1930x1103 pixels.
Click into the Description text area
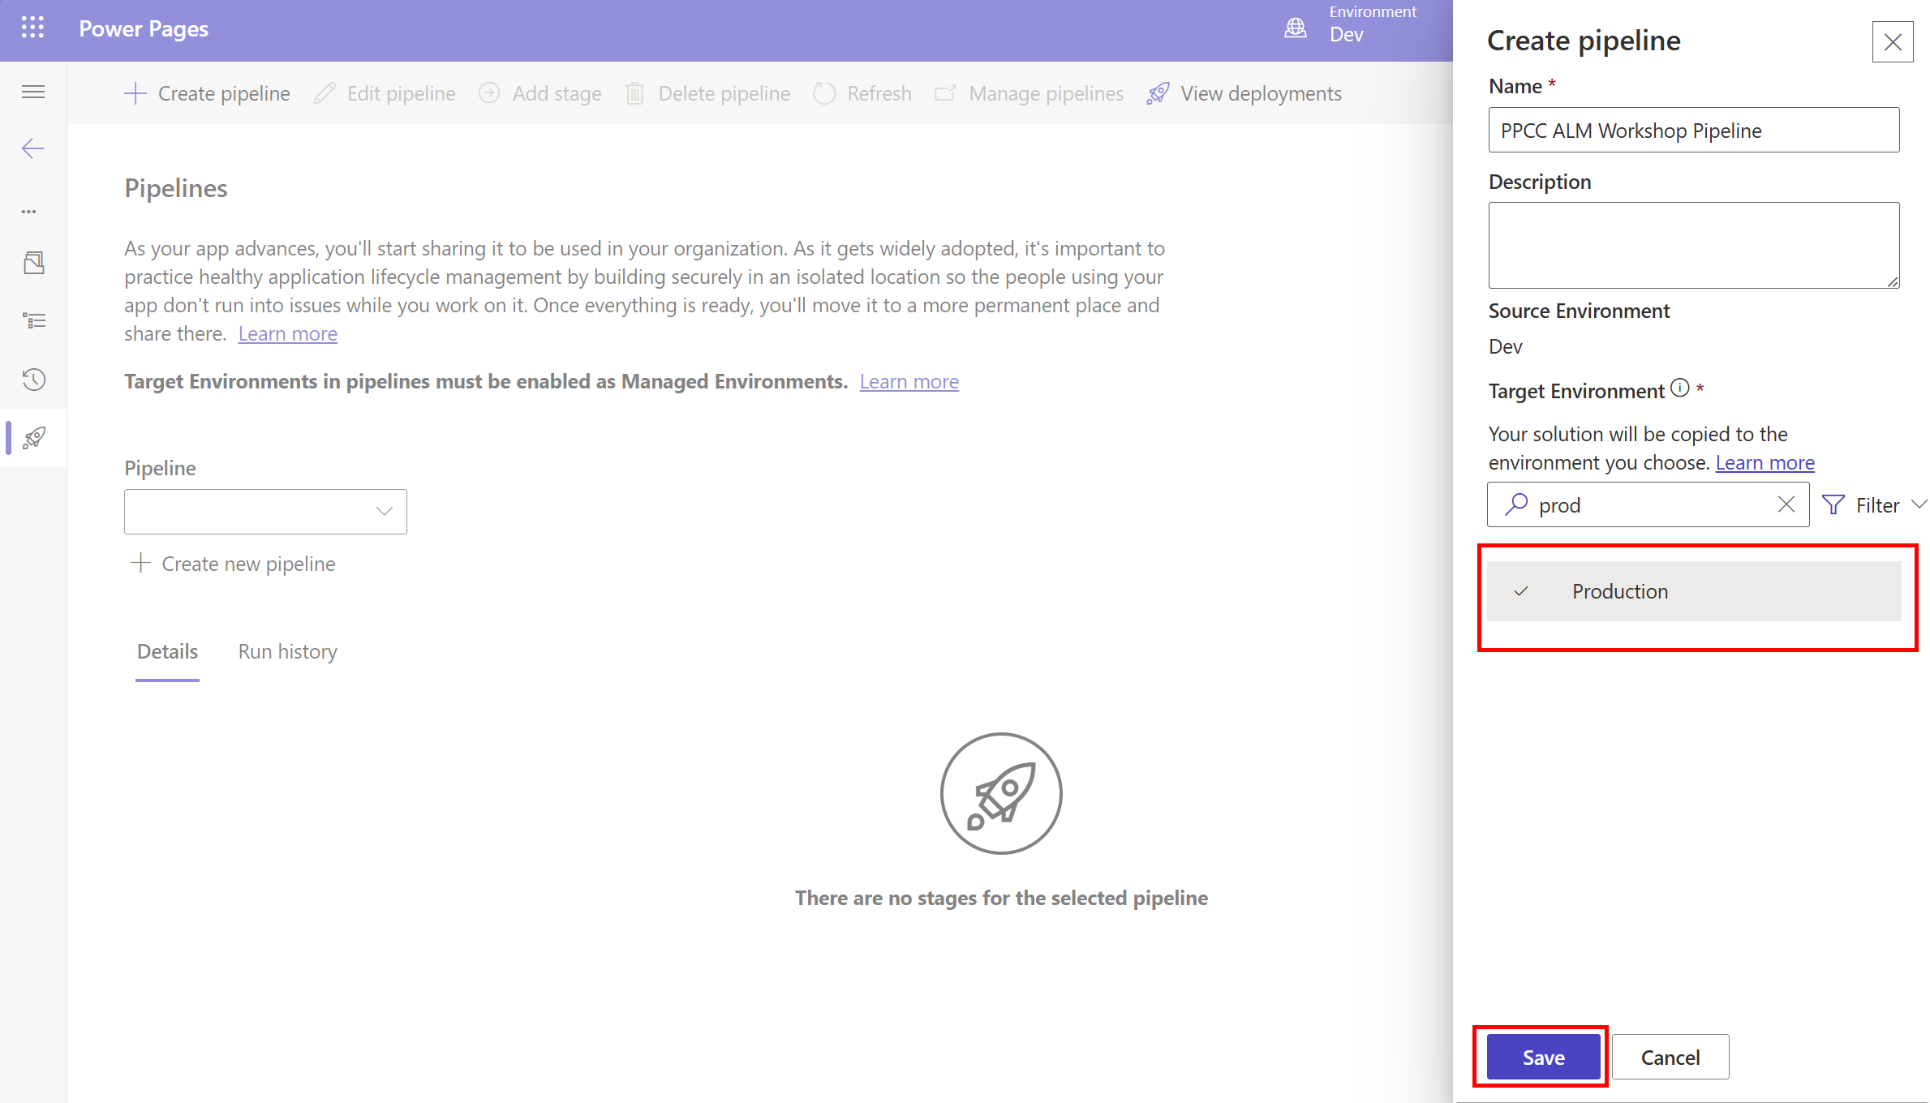1693,245
